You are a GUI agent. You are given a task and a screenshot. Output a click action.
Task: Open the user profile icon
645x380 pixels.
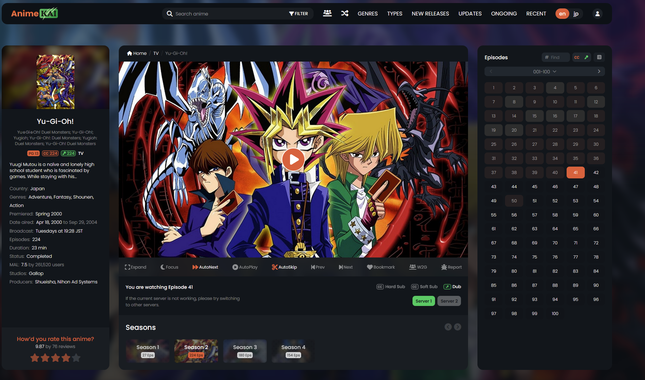coord(597,14)
